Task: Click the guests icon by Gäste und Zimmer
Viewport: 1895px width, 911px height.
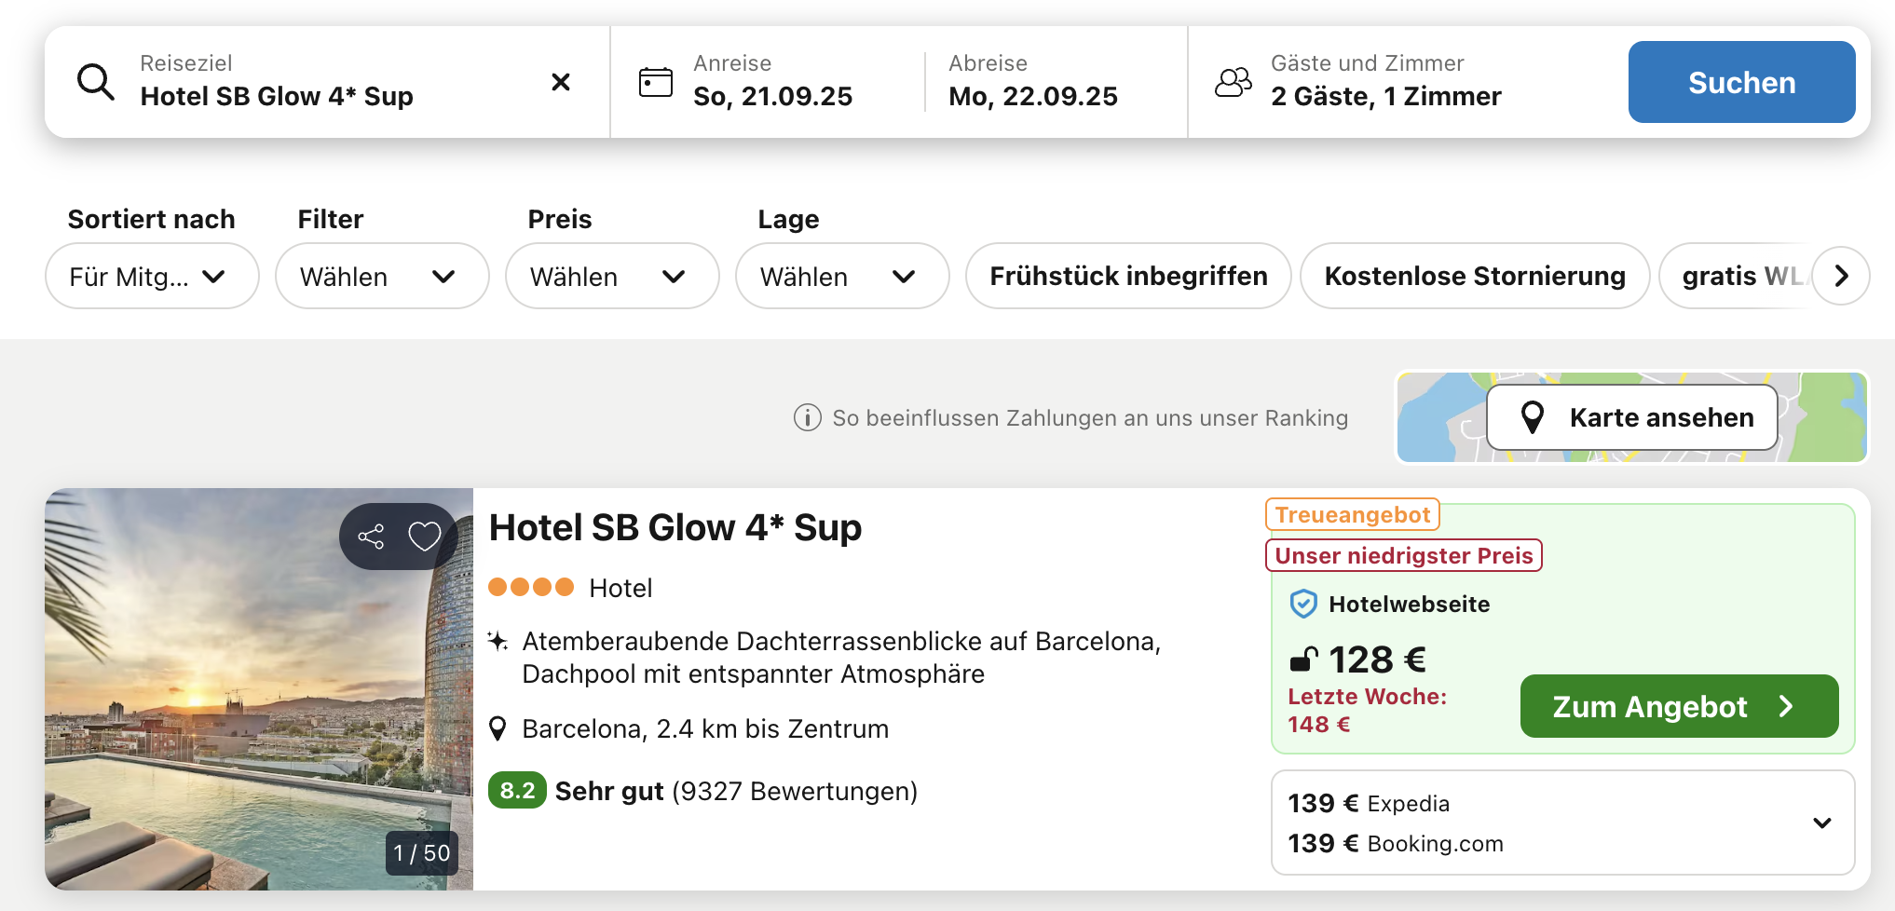Action: [1233, 82]
